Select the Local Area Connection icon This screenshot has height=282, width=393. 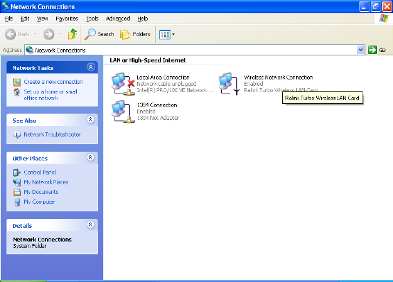point(123,84)
